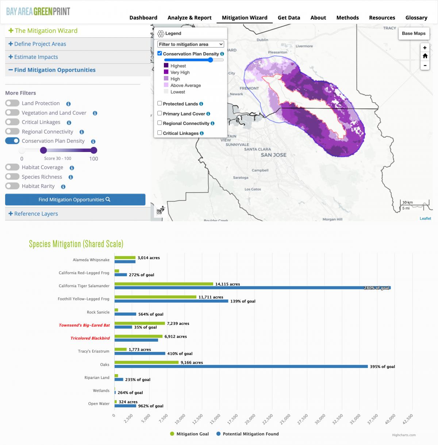Show info for Critical Linkages filter
Screen dimensions: 438x445
click(x=69, y=123)
